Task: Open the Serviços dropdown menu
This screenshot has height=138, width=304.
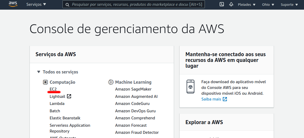Action: point(36,4)
